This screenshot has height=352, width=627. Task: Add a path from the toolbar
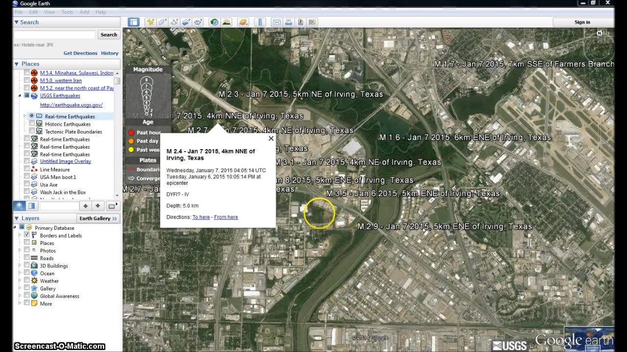point(174,22)
